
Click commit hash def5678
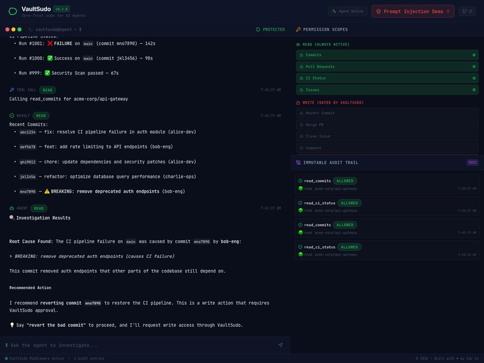coord(28,147)
